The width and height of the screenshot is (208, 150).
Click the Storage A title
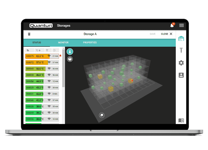[x=90, y=34]
